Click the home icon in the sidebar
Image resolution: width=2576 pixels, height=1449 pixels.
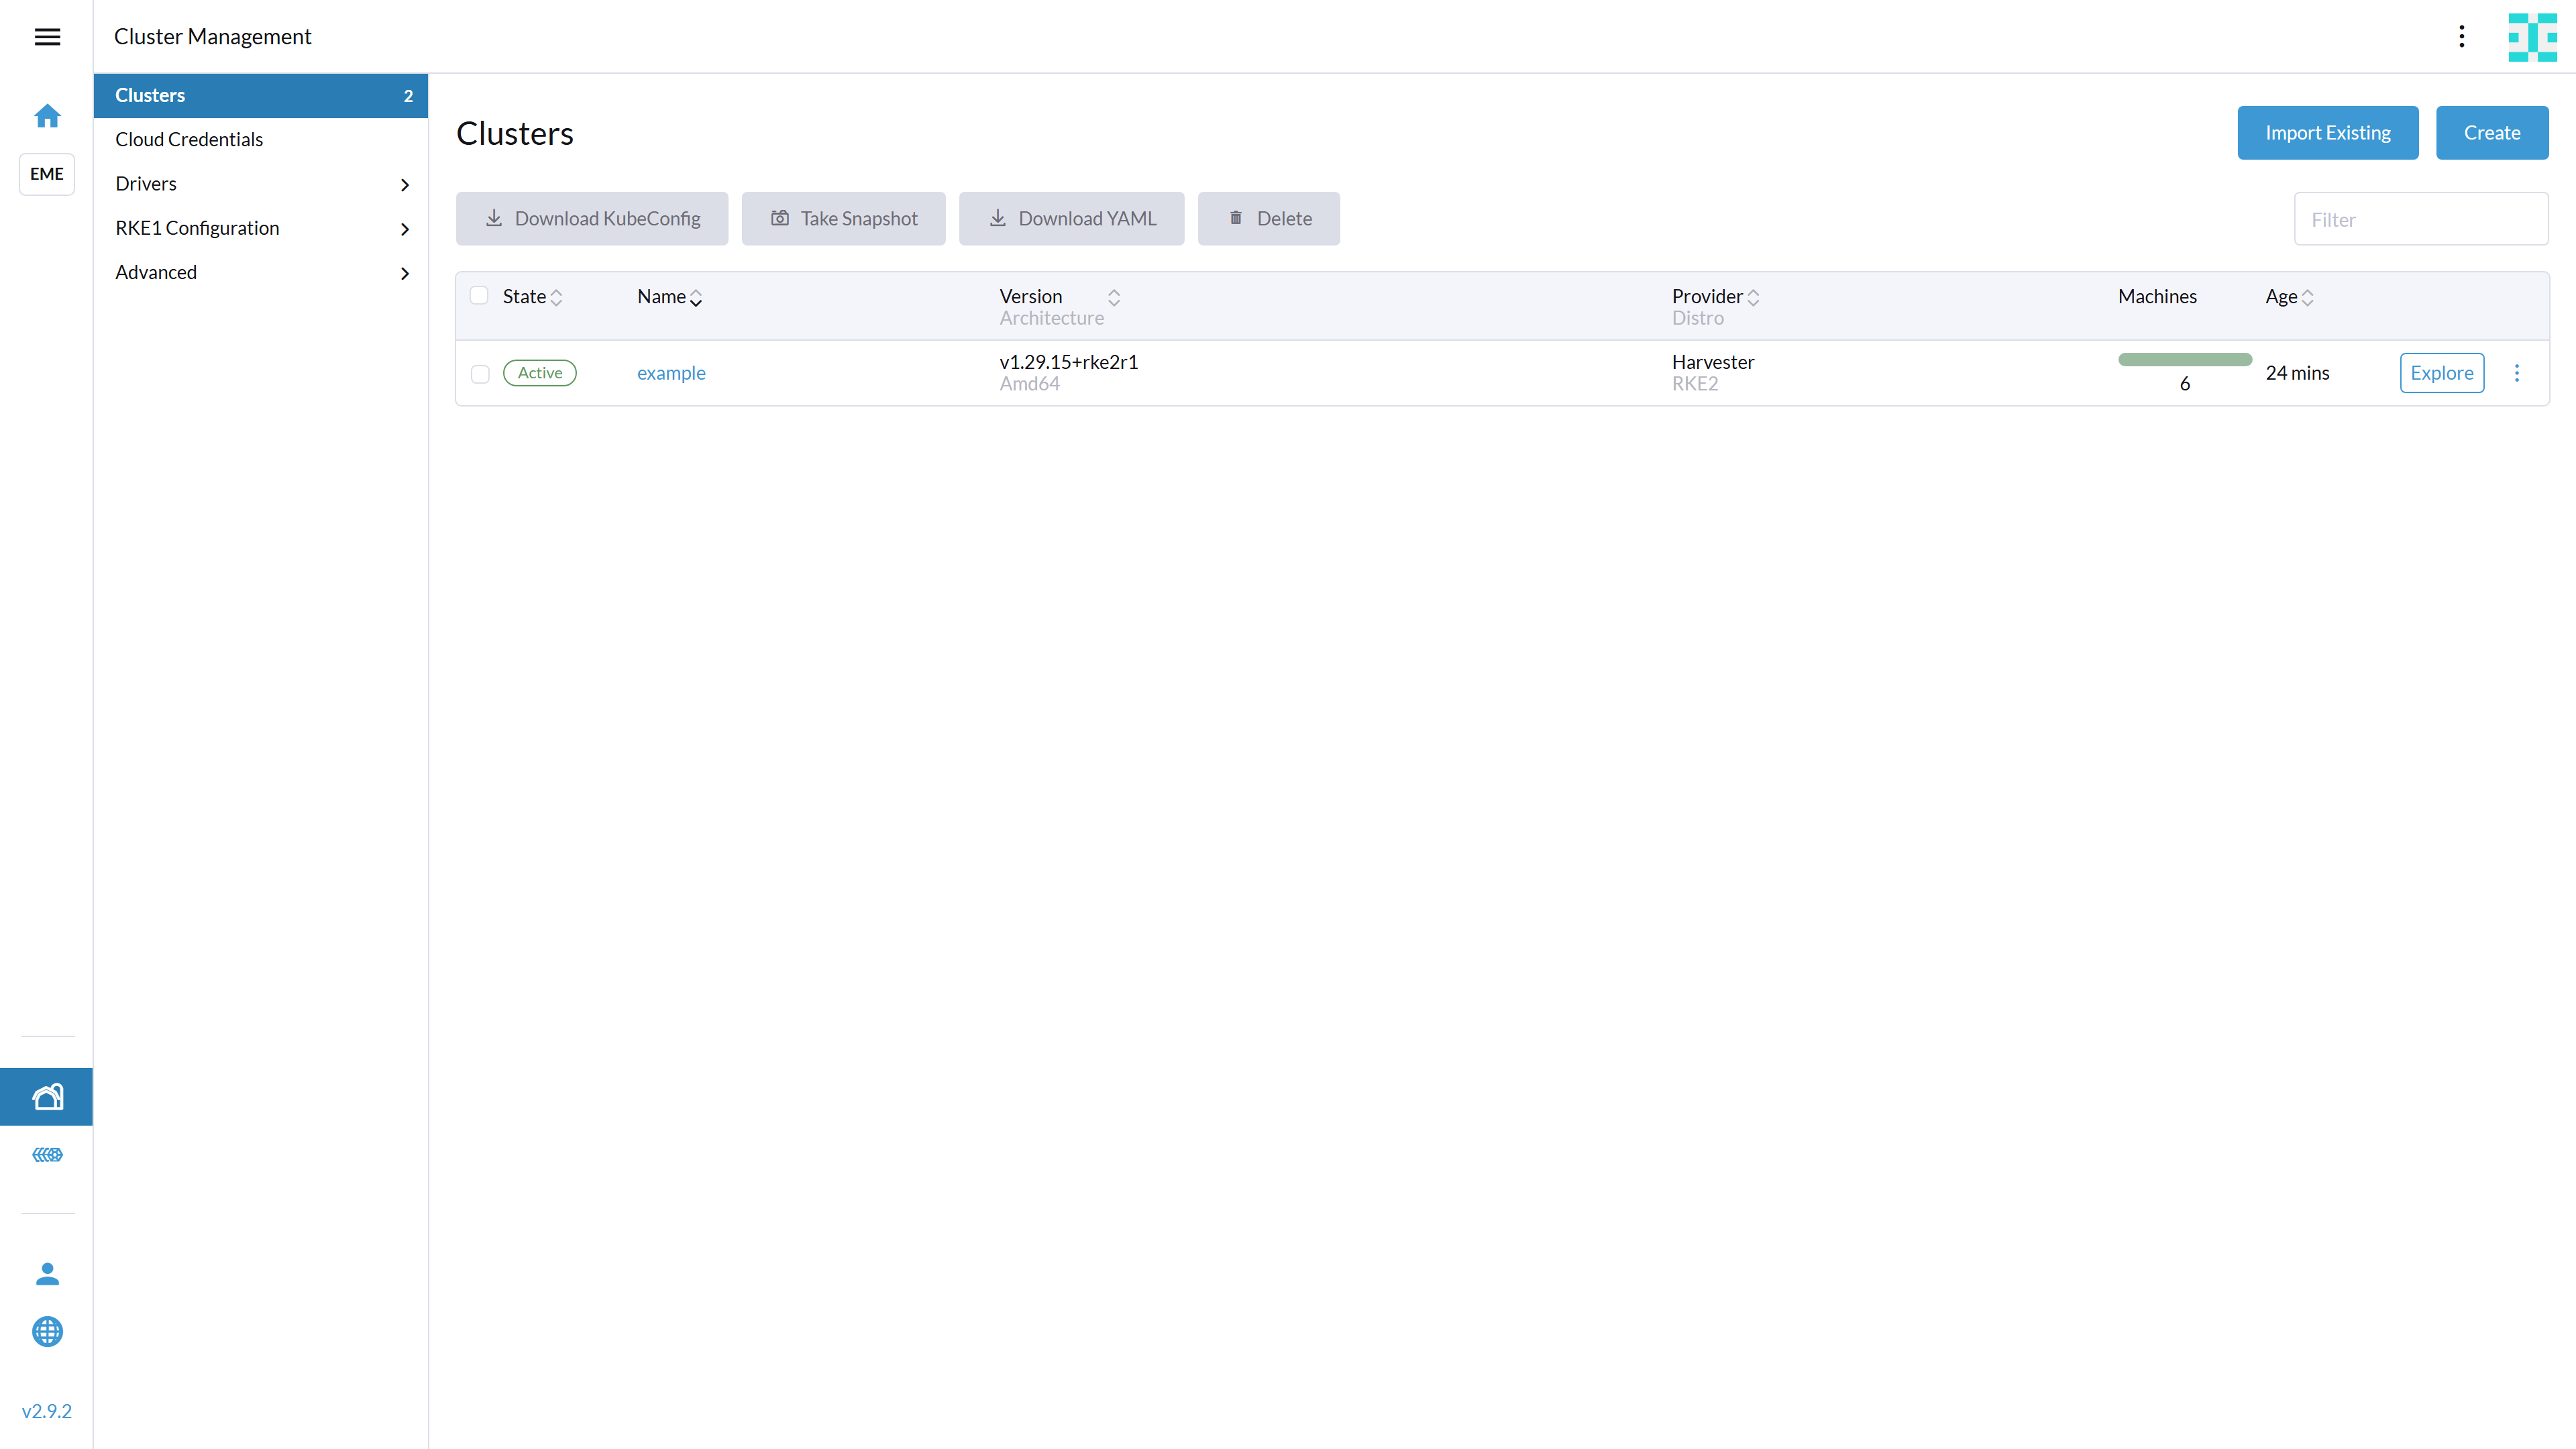[x=47, y=116]
